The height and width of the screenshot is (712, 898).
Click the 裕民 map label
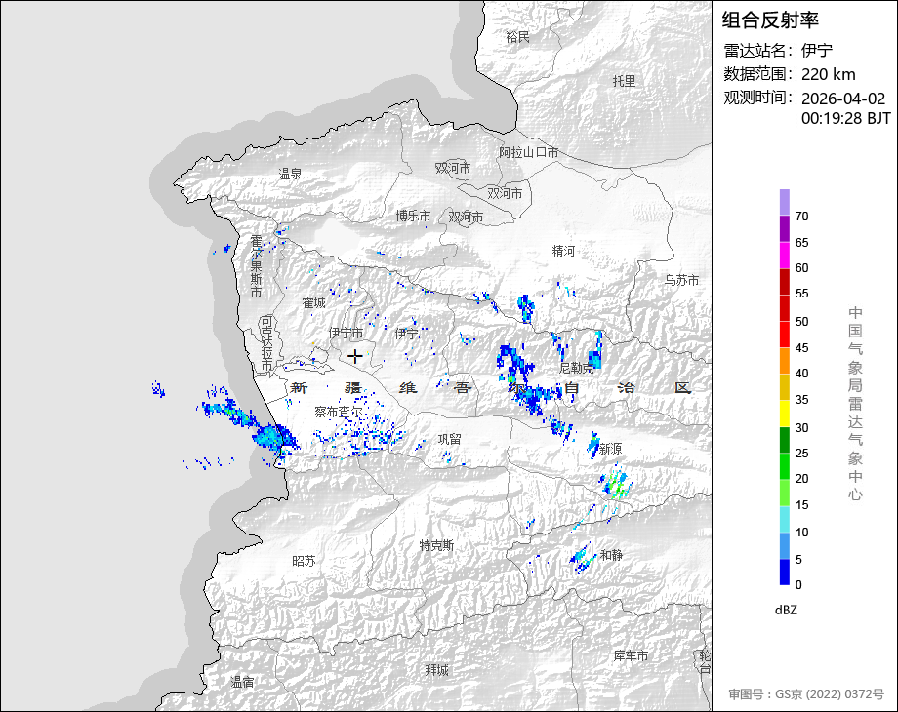[x=517, y=38]
